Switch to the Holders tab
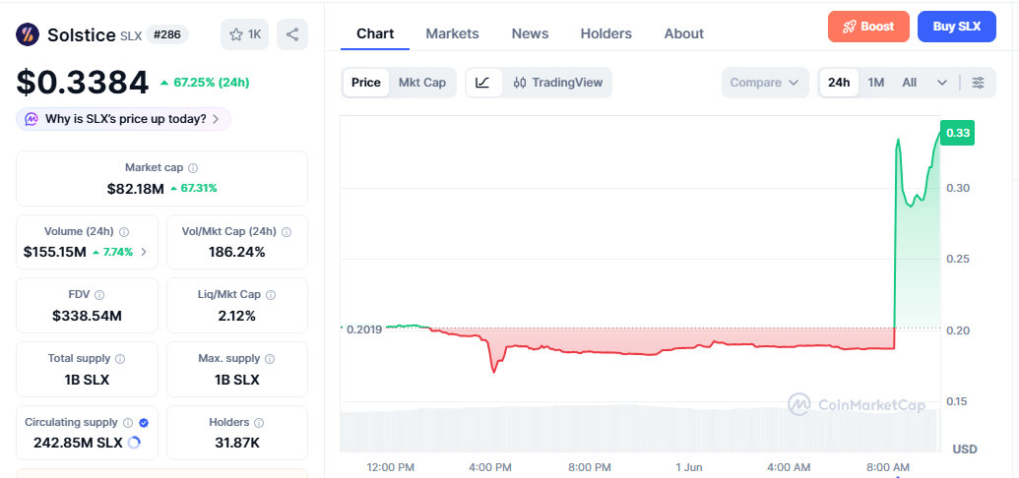Image resolution: width=1019 pixels, height=478 pixels. (605, 33)
